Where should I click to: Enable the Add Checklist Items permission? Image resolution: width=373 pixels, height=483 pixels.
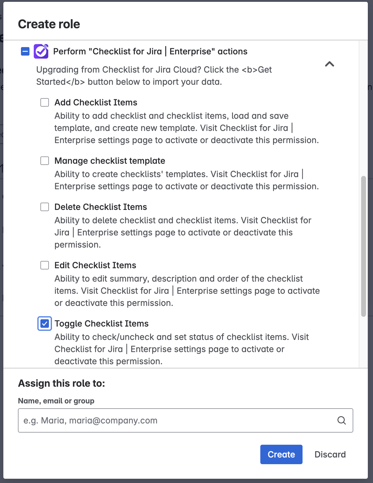coord(45,102)
